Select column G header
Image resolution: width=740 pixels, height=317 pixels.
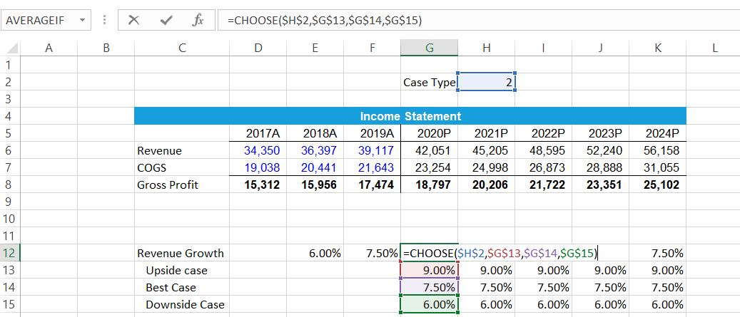pos(429,48)
